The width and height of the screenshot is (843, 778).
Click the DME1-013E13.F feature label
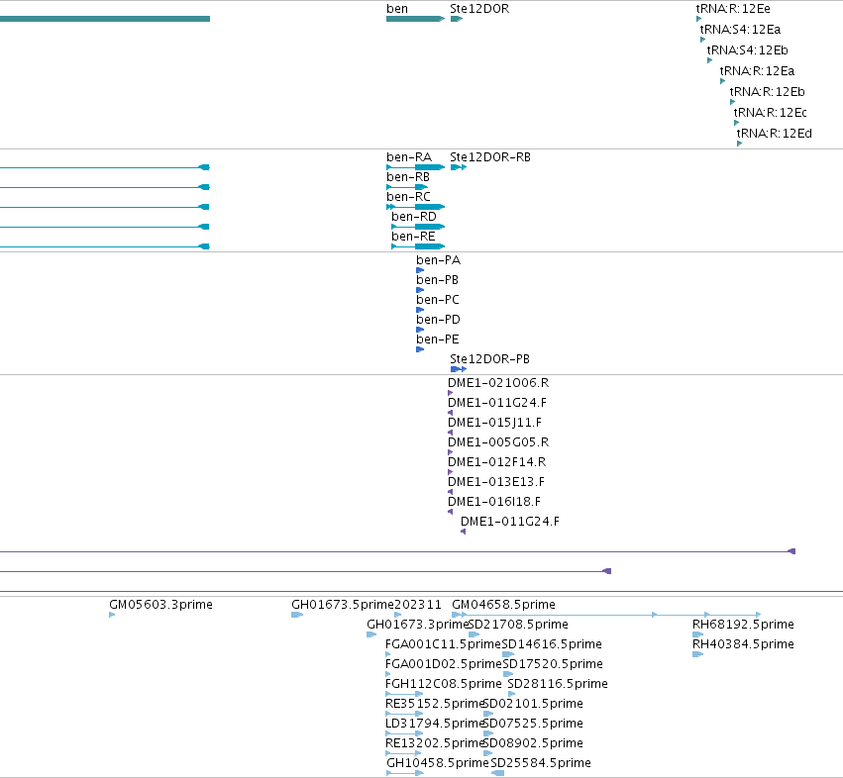[496, 482]
